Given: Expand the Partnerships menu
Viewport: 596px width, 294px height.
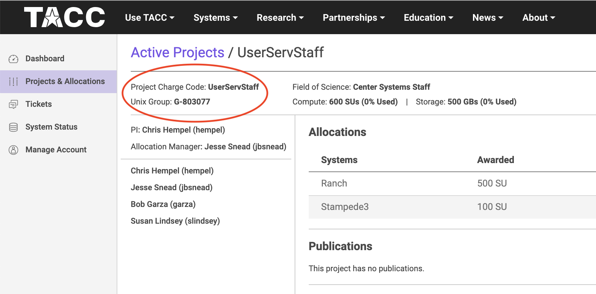Looking at the screenshot, I should tap(354, 17).
